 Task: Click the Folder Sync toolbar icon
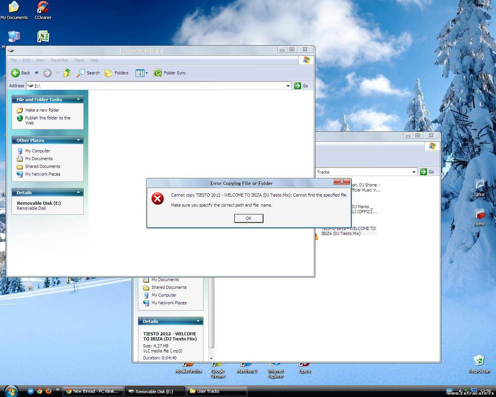[158, 73]
